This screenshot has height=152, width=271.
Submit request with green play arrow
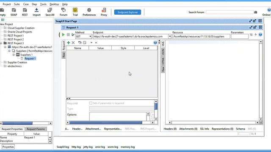[63, 35]
